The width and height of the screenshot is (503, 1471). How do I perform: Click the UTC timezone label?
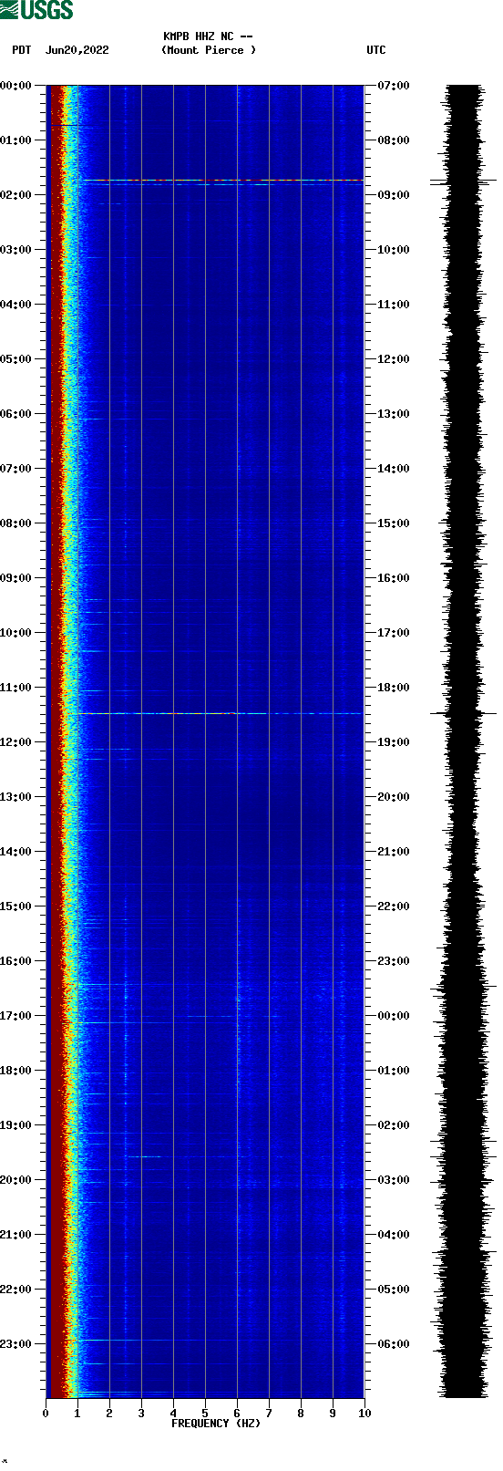(376, 50)
